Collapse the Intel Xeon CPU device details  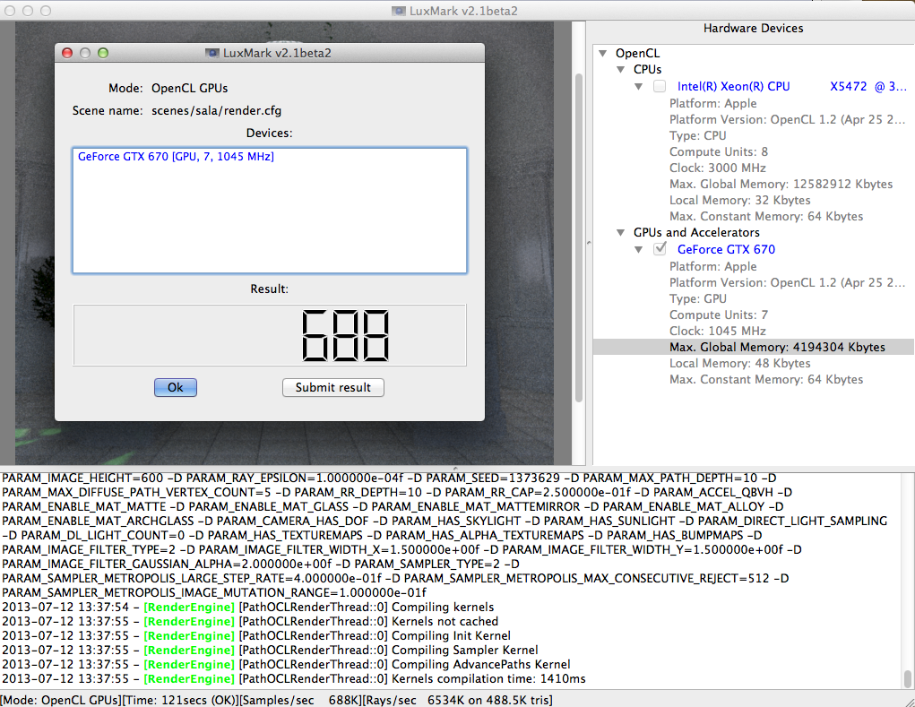tap(639, 86)
